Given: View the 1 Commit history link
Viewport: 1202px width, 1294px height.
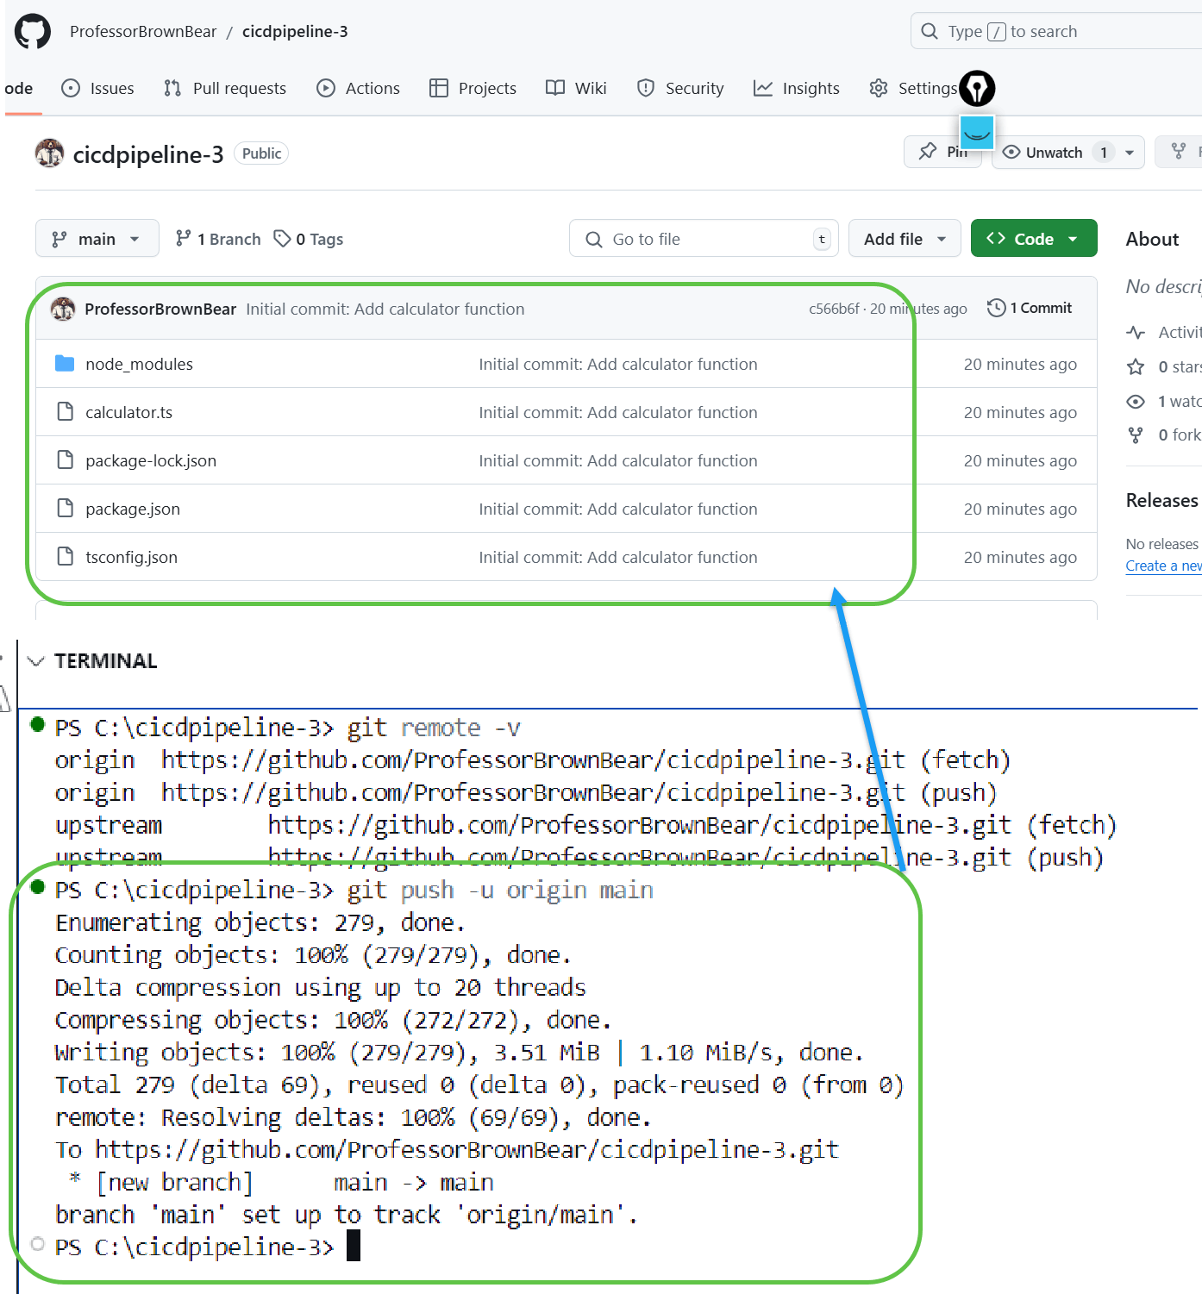Looking at the screenshot, I should click(1030, 308).
